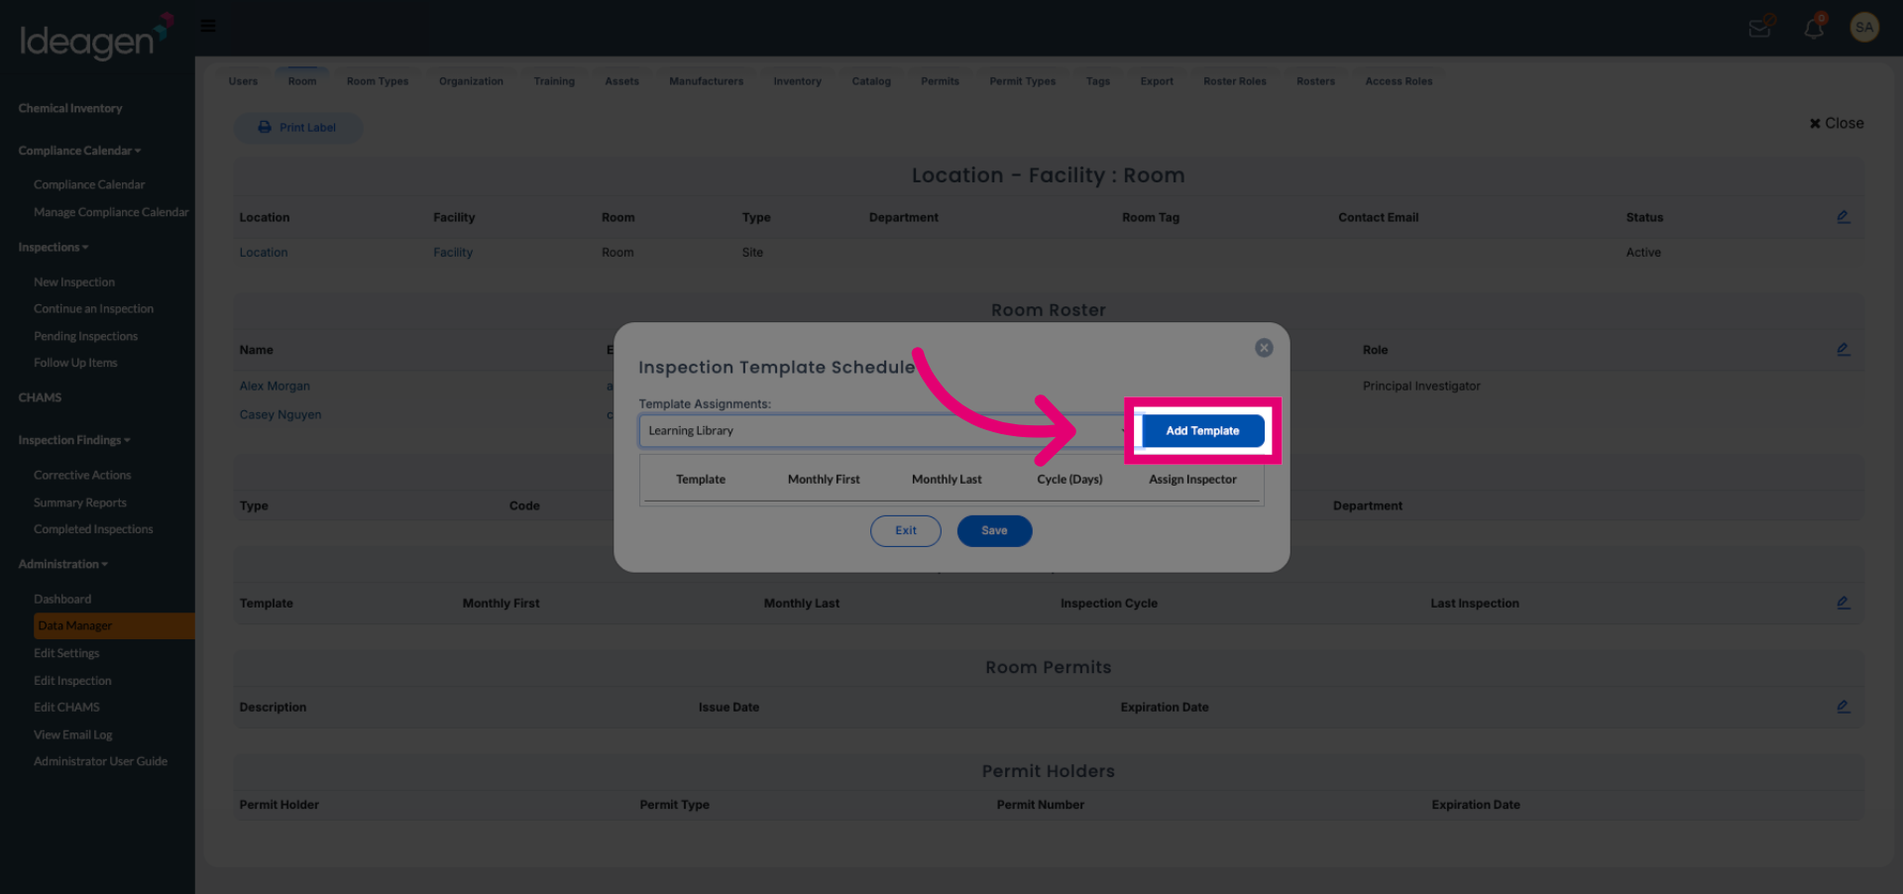Click the Add Template button

[1202, 431]
